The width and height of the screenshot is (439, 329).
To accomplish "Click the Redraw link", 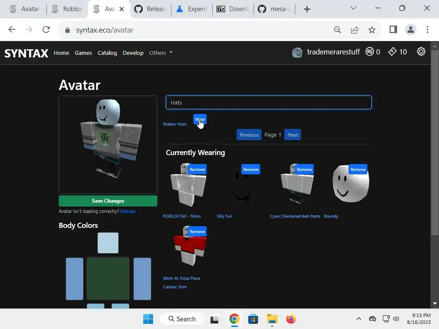I will point(128,211).
